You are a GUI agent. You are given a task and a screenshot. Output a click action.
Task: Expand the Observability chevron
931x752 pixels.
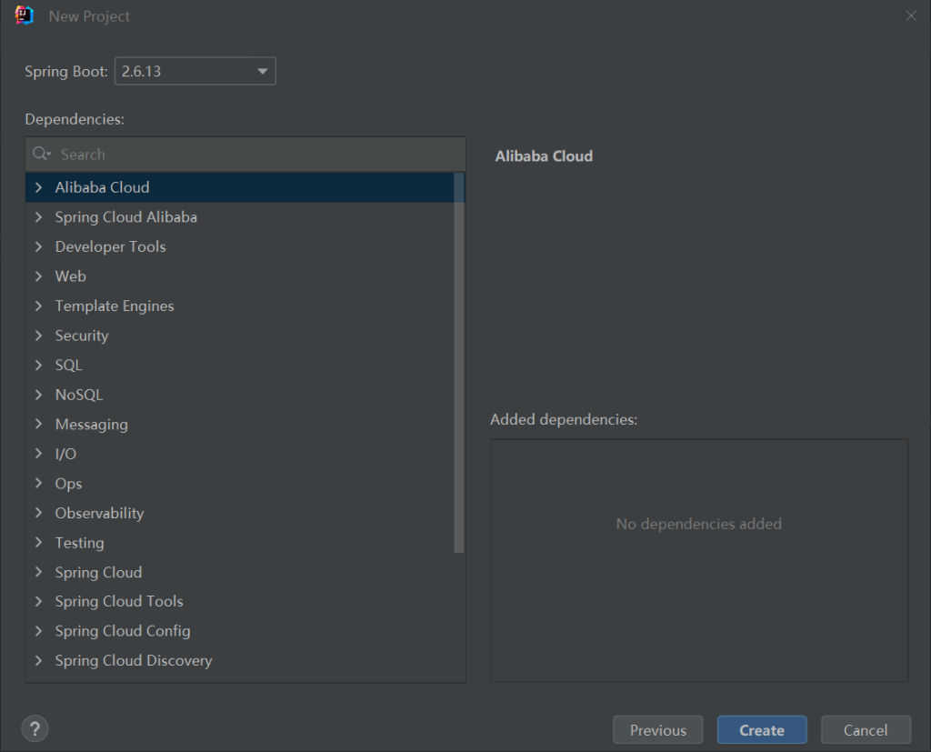point(38,513)
